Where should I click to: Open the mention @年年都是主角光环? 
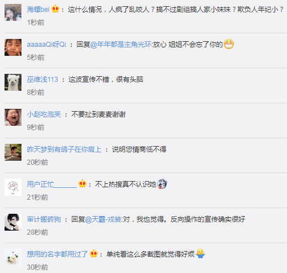point(121,45)
